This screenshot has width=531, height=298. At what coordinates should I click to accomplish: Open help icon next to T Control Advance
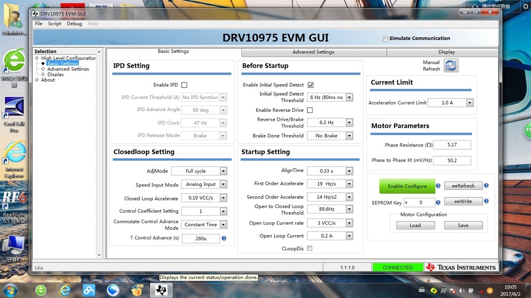(x=224, y=238)
